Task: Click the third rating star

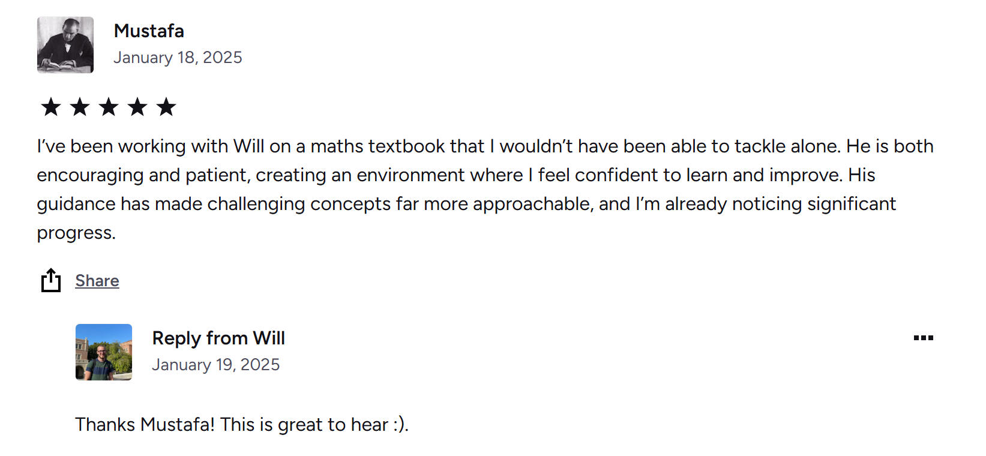Action: point(109,107)
